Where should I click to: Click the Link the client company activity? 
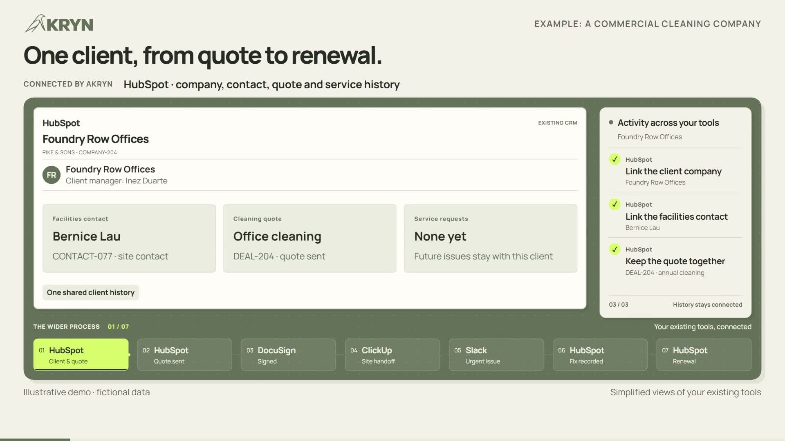coord(675,171)
